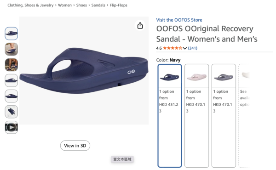Open the third thumbnail with person crouching
This screenshot has width=276, height=170.
(11, 65)
